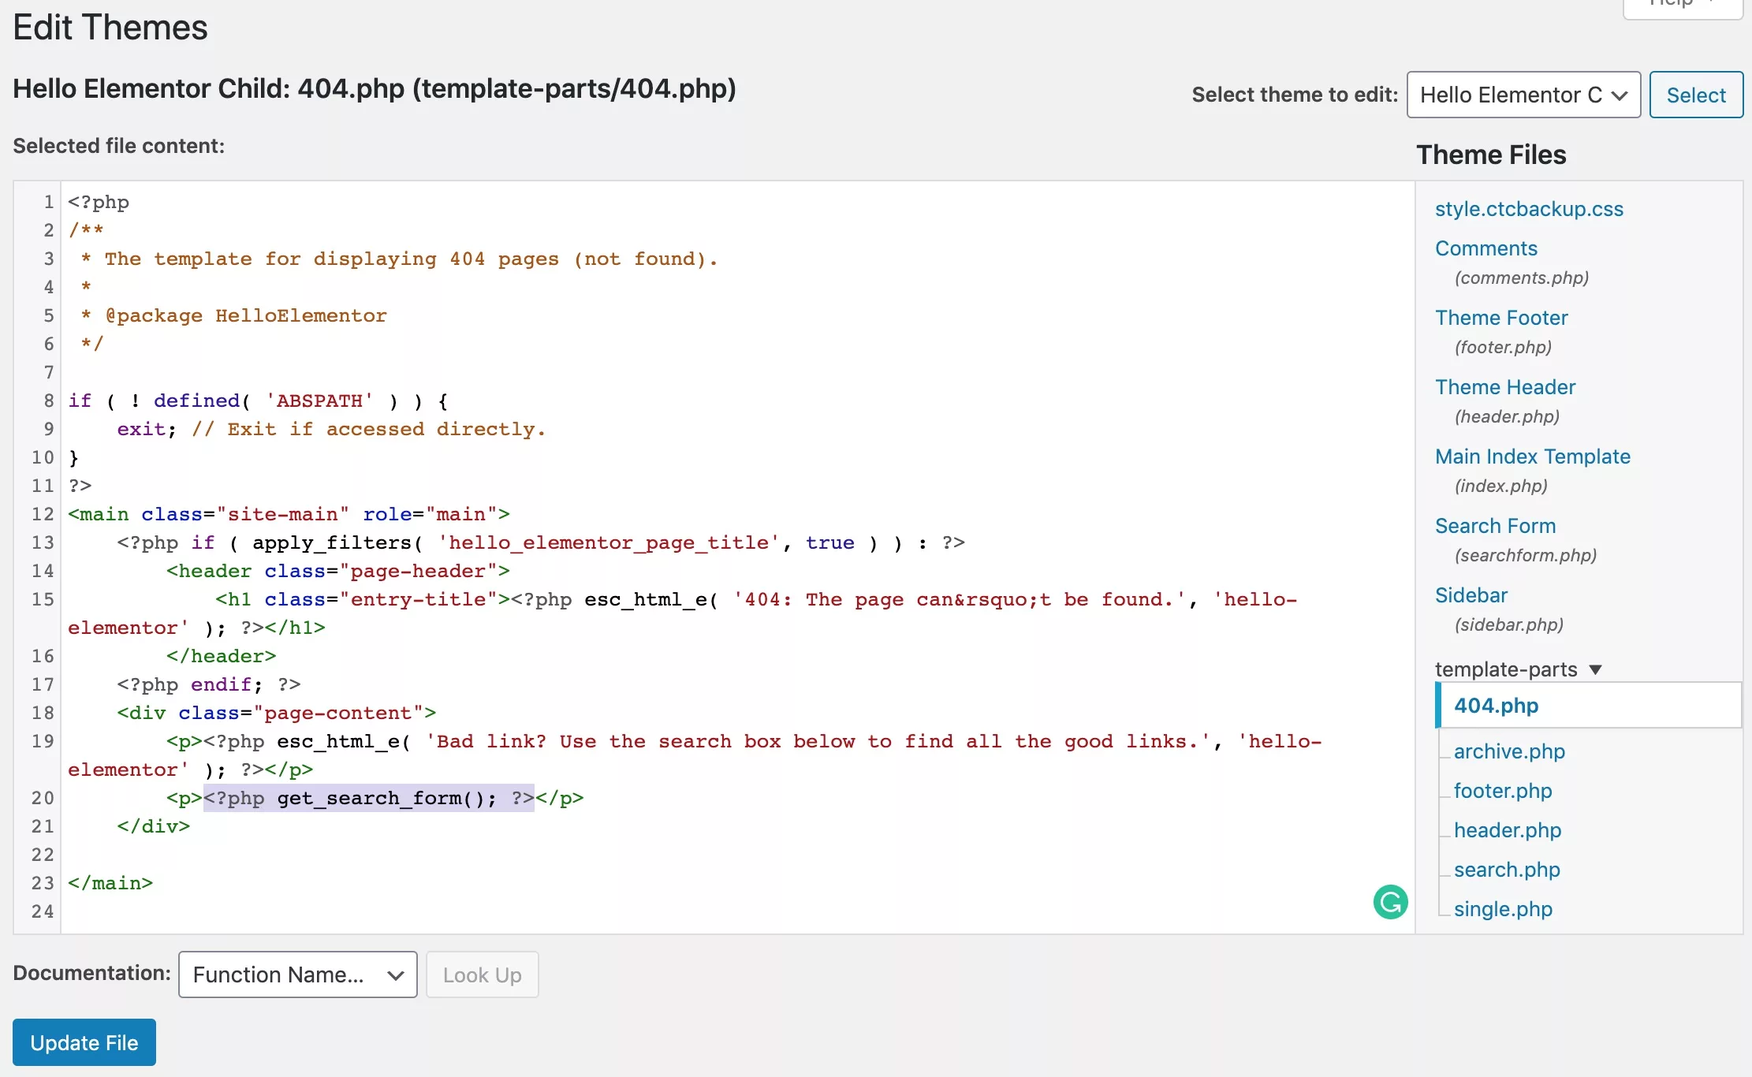Viewport: 1752px width, 1077px height.
Task: Click the closing </main> tag
Action: 110,883
